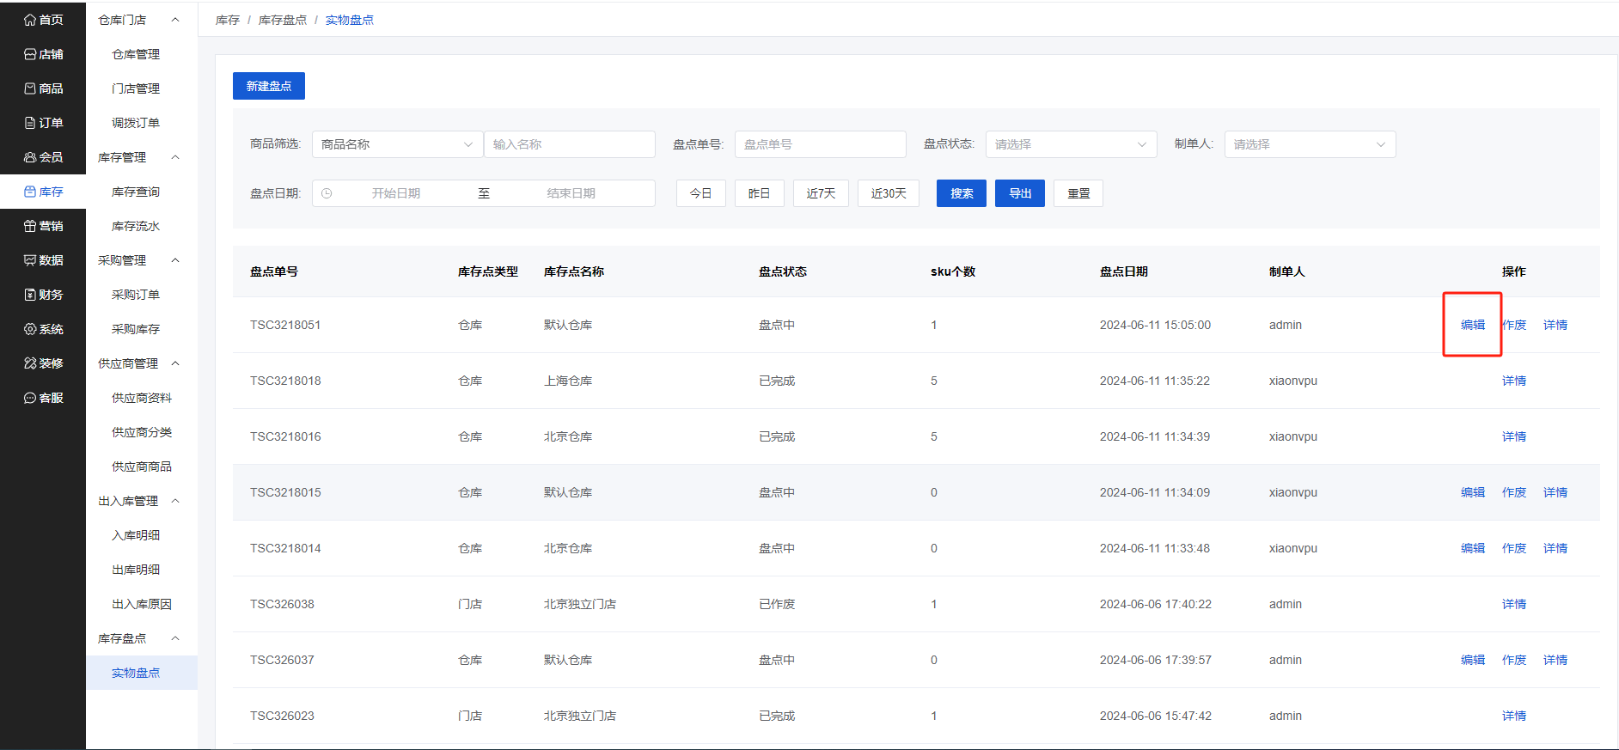1619x750 pixels.
Task: Go to 门店管理 submenu
Action: (136, 88)
